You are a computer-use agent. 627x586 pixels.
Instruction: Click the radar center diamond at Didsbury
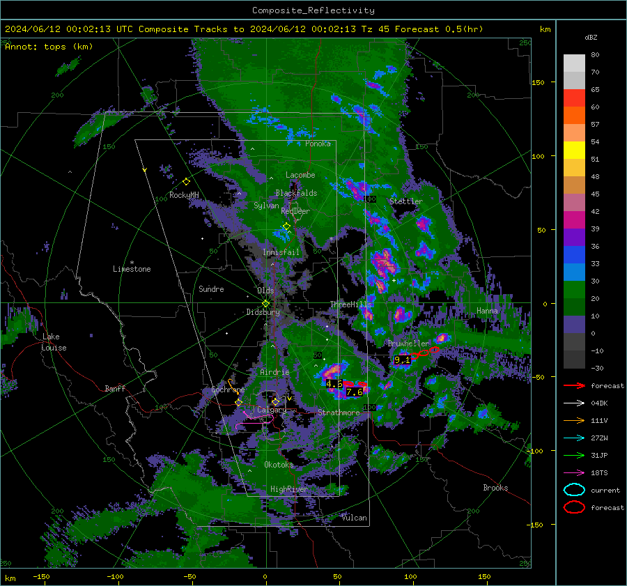(x=265, y=304)
